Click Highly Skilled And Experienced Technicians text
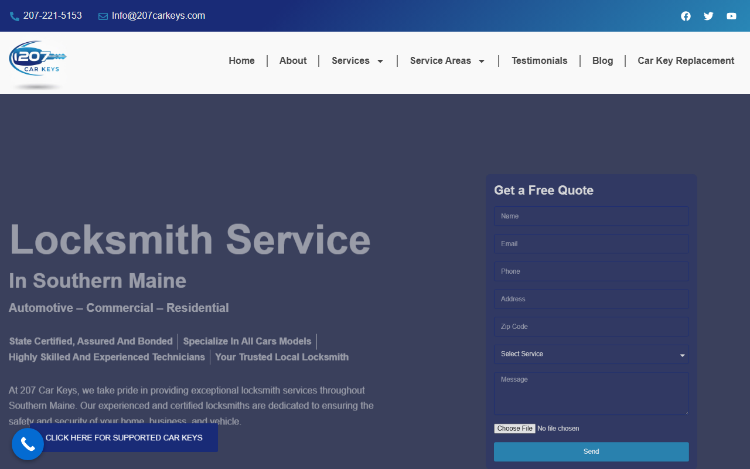 coord(107,357)
